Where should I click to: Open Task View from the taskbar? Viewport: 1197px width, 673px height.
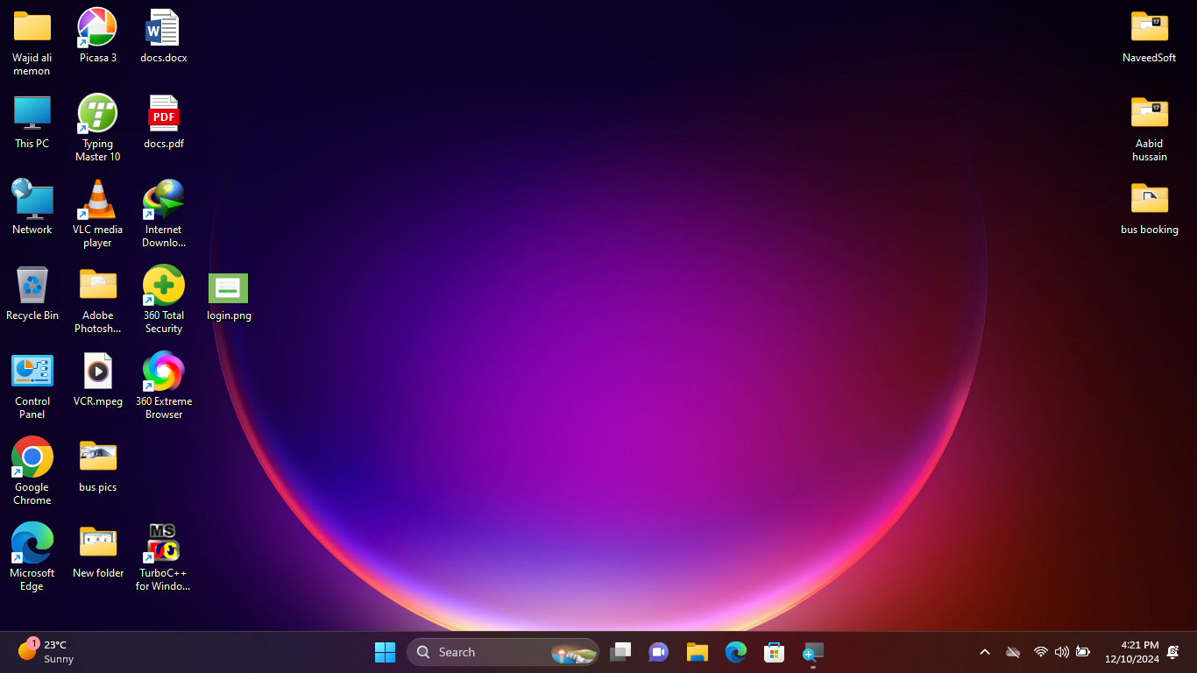point(620,652)
